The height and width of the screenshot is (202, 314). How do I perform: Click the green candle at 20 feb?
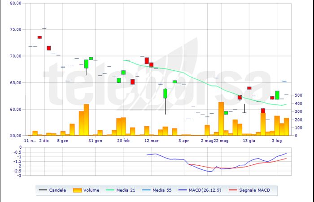tap(123, 73)
